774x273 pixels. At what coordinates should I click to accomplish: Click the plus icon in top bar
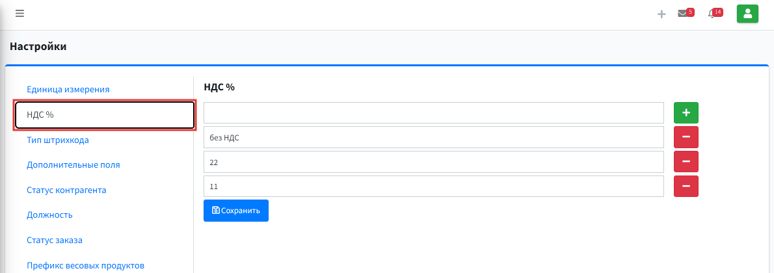coord(661,14)
